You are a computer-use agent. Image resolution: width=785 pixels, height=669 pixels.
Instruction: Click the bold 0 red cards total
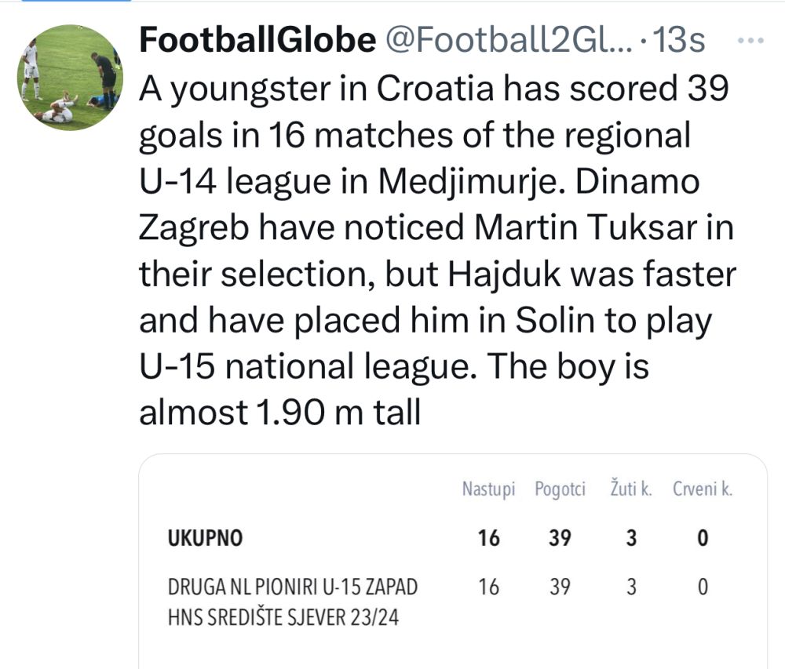pyautogui.click(x=703, y=538)
